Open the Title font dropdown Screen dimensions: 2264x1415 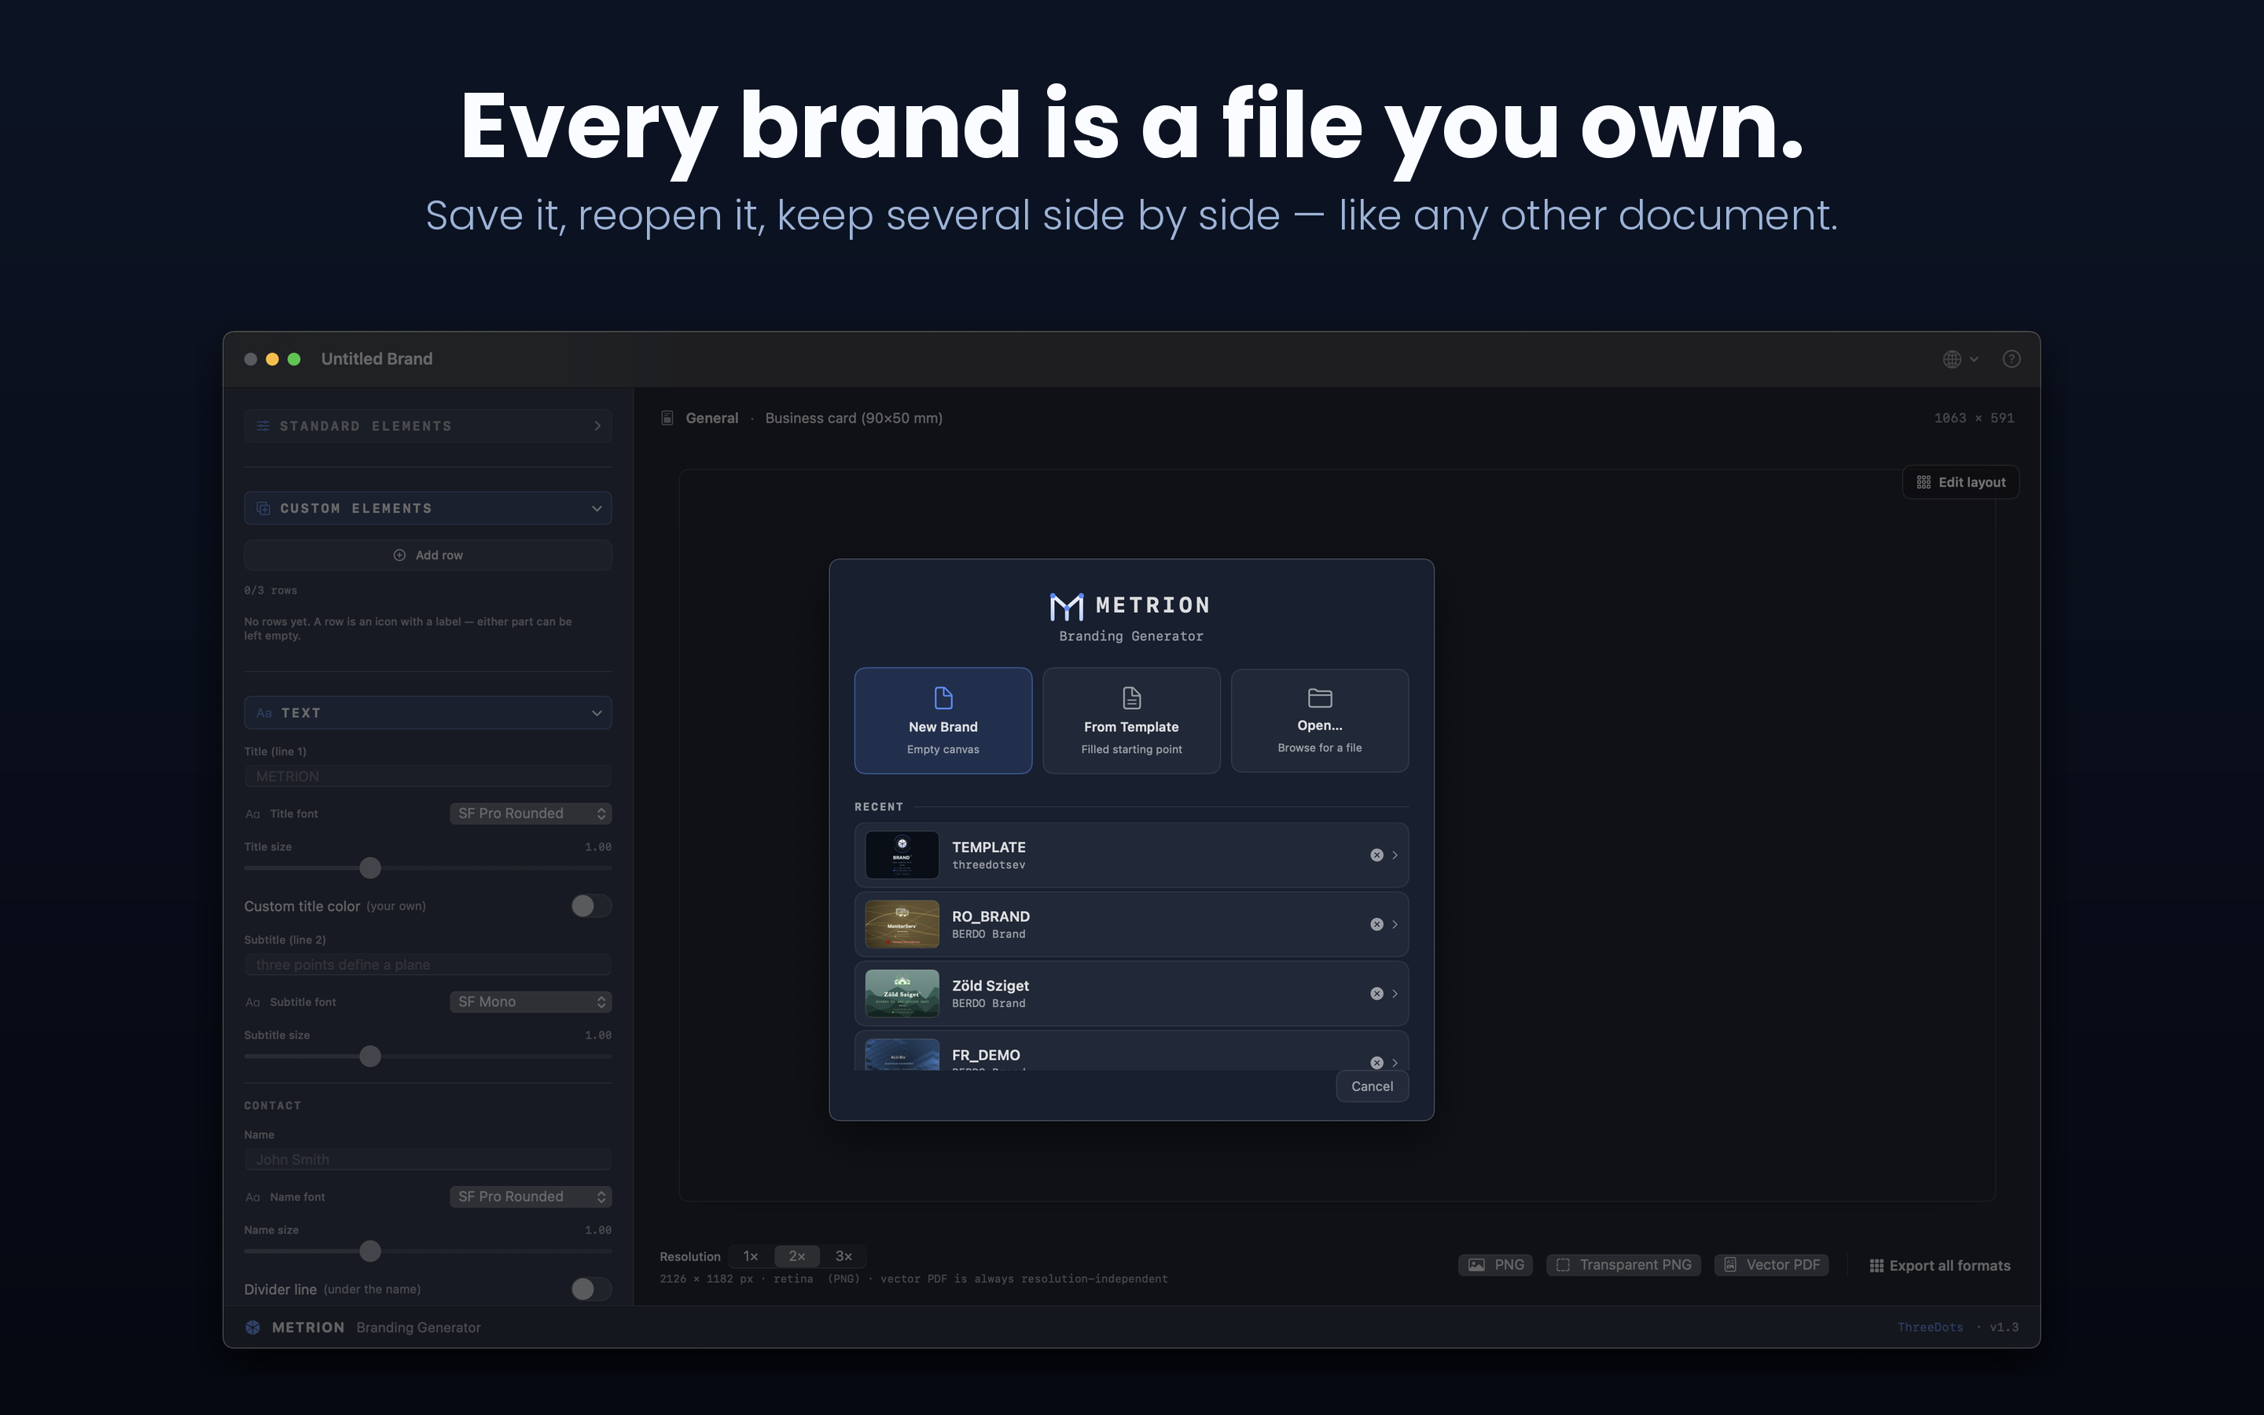531,814
